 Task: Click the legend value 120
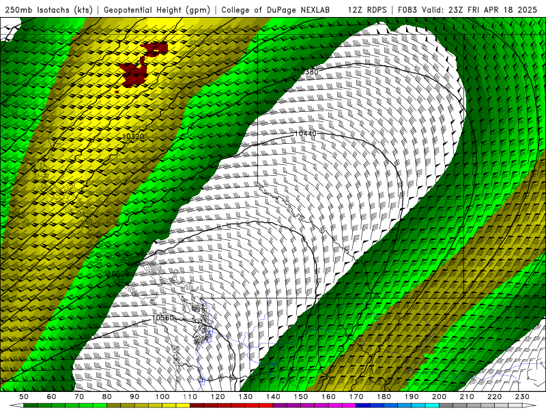(218, 397)
